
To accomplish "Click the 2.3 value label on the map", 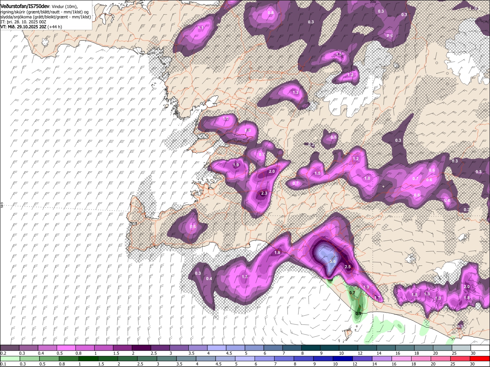I will click(264, 193).
